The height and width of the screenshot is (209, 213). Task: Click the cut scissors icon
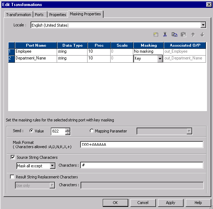(165, 35)
